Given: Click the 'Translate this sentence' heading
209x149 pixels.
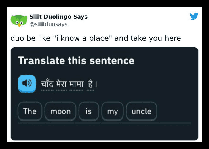Looking at the screenshot, I should tap(76, 61).
